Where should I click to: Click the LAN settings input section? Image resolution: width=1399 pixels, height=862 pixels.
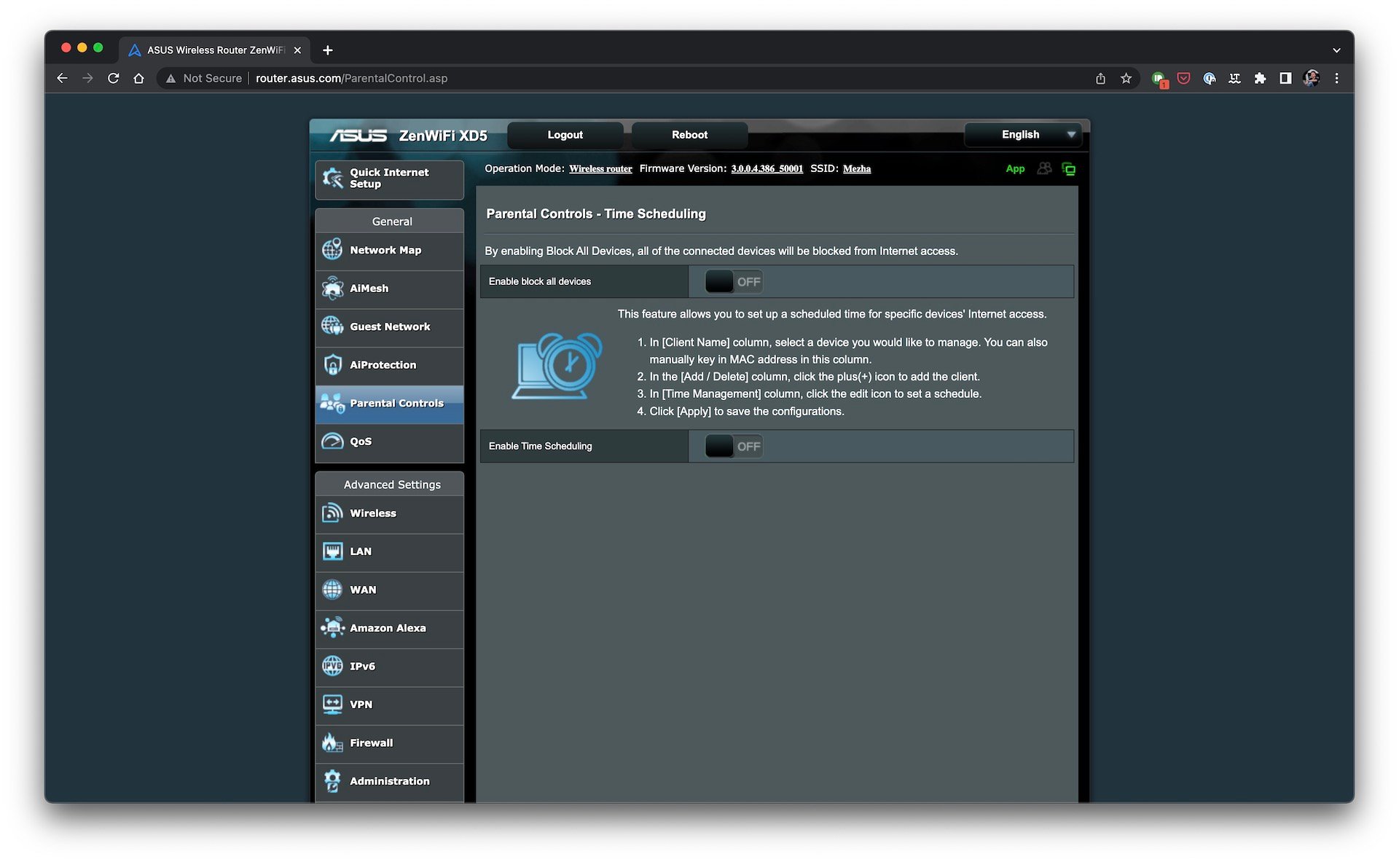pos(388,550)
